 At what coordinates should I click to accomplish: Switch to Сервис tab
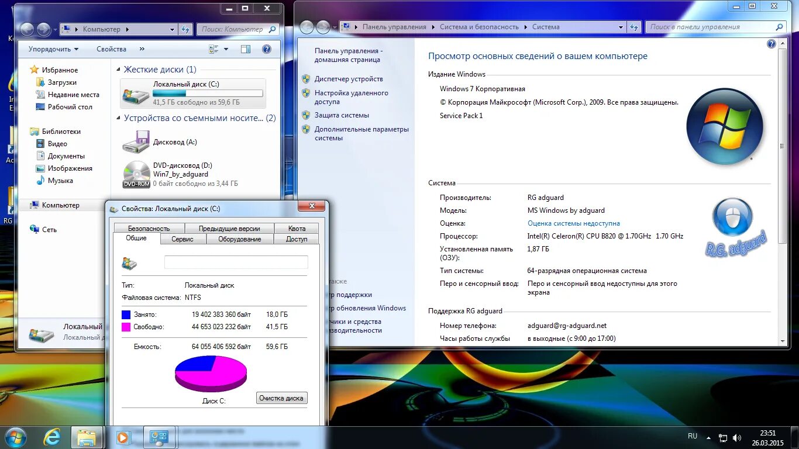coord(182,239)
